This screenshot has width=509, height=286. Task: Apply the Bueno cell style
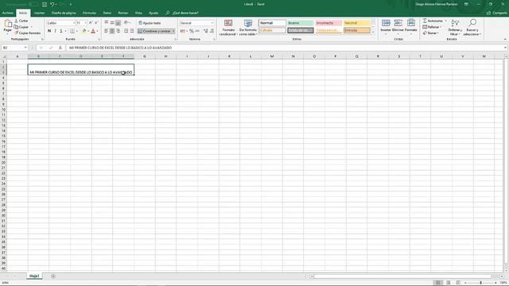(301, 23)
